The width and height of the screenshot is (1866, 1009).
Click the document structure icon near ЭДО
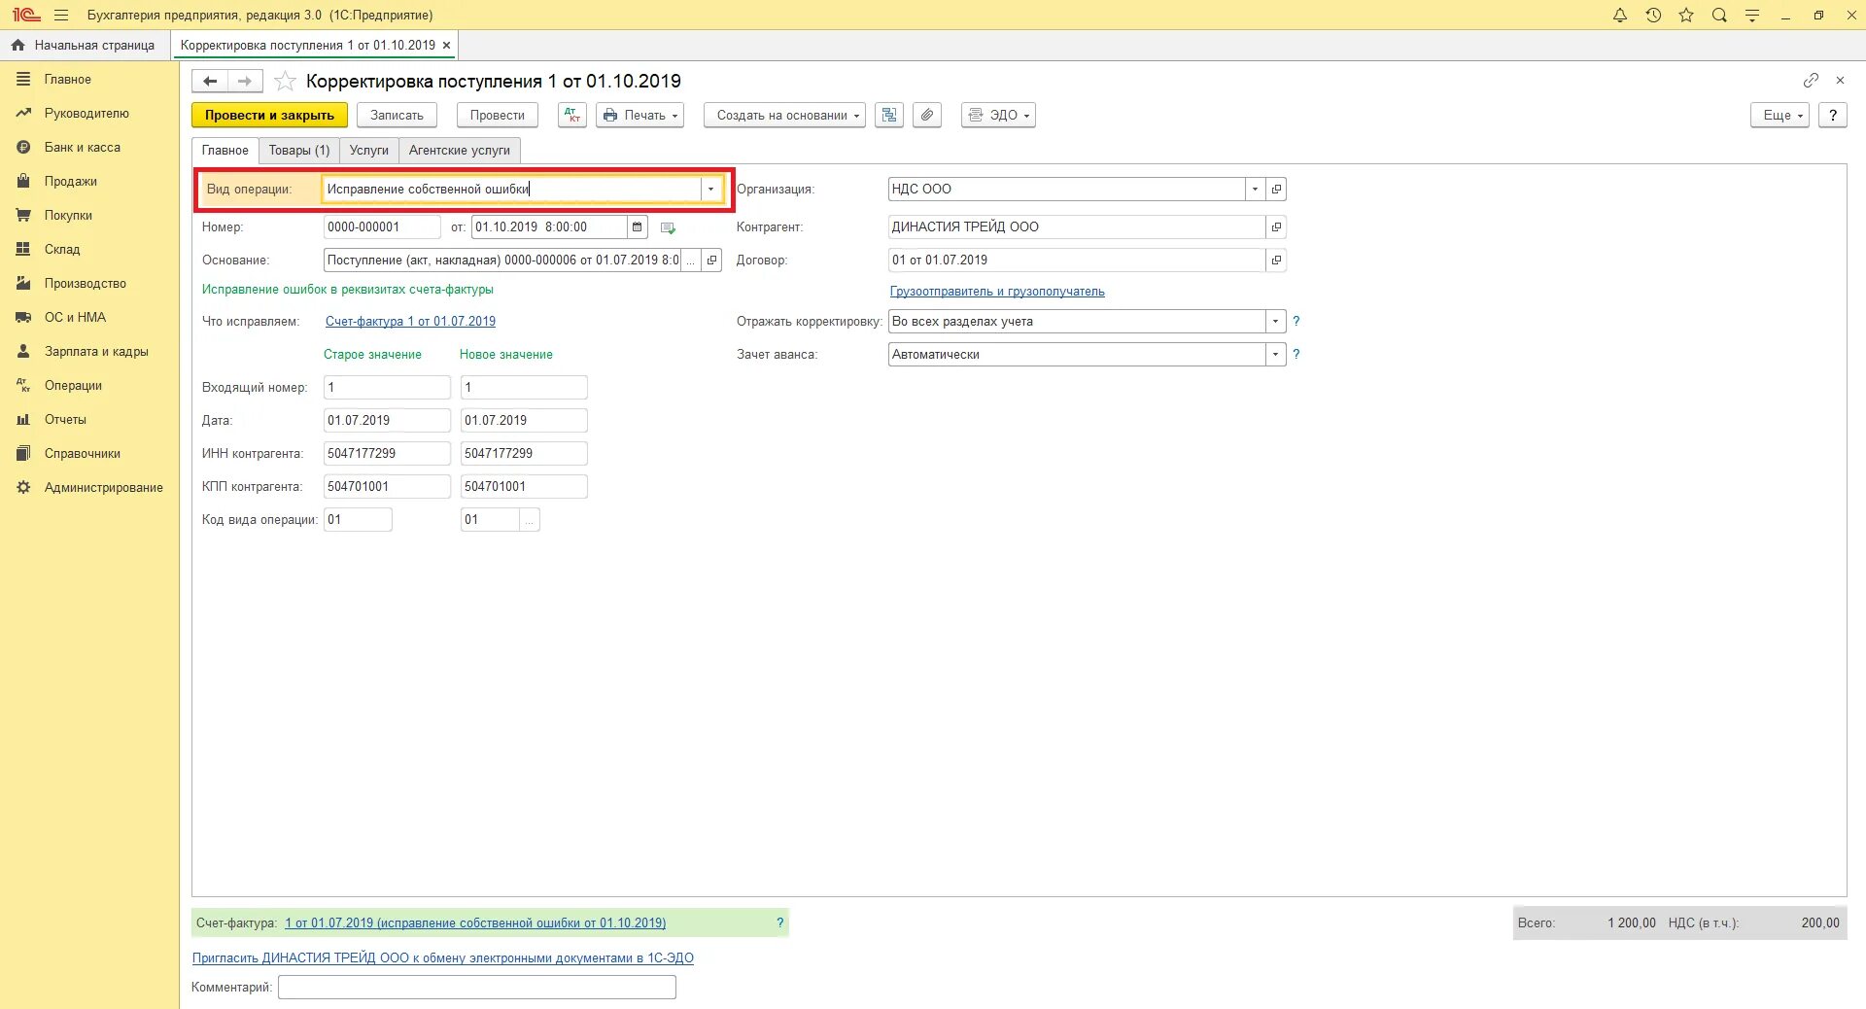(888, 115)
